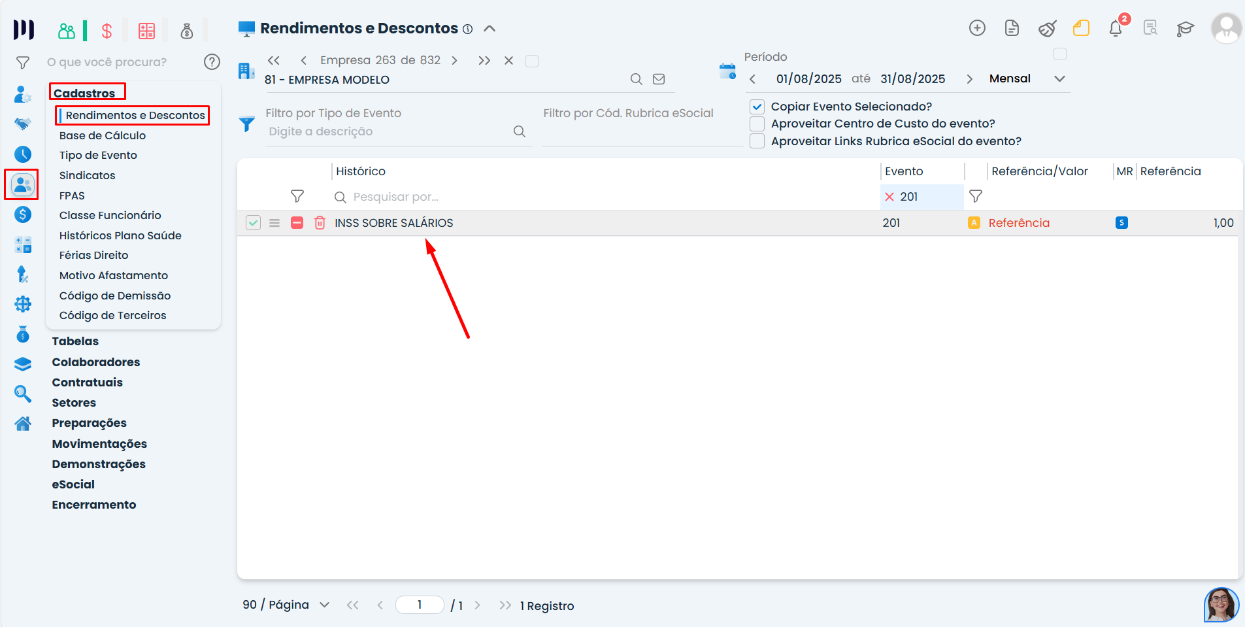Expand the Colaboradores menu section
The image size is (1245, 627).
(96, 362)
